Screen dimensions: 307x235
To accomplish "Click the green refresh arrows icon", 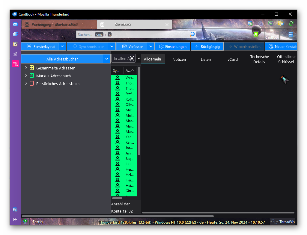I will [291, 24].
